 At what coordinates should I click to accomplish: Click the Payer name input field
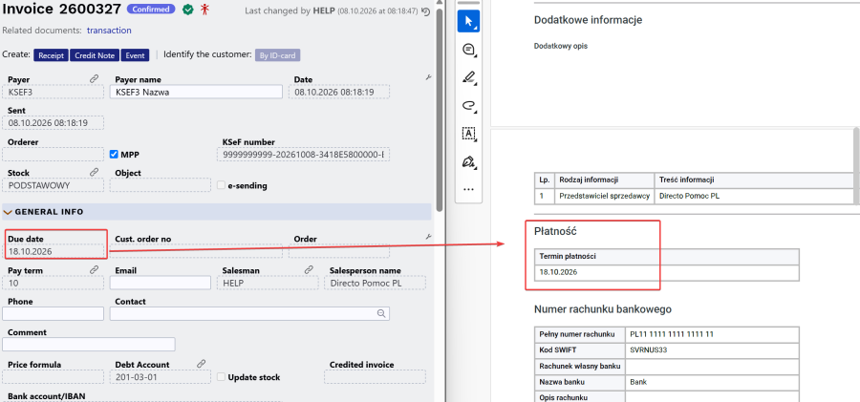point(196,92)
